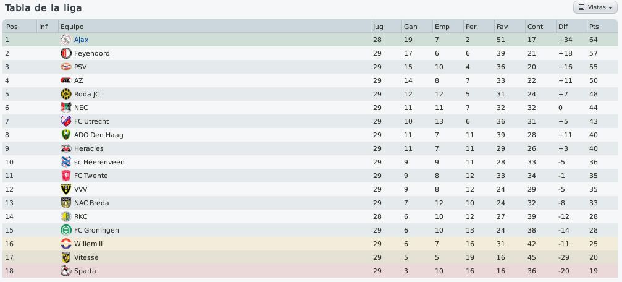Click the Sparta team badge
The image size is (622, 282).
(x=66, y=271)
